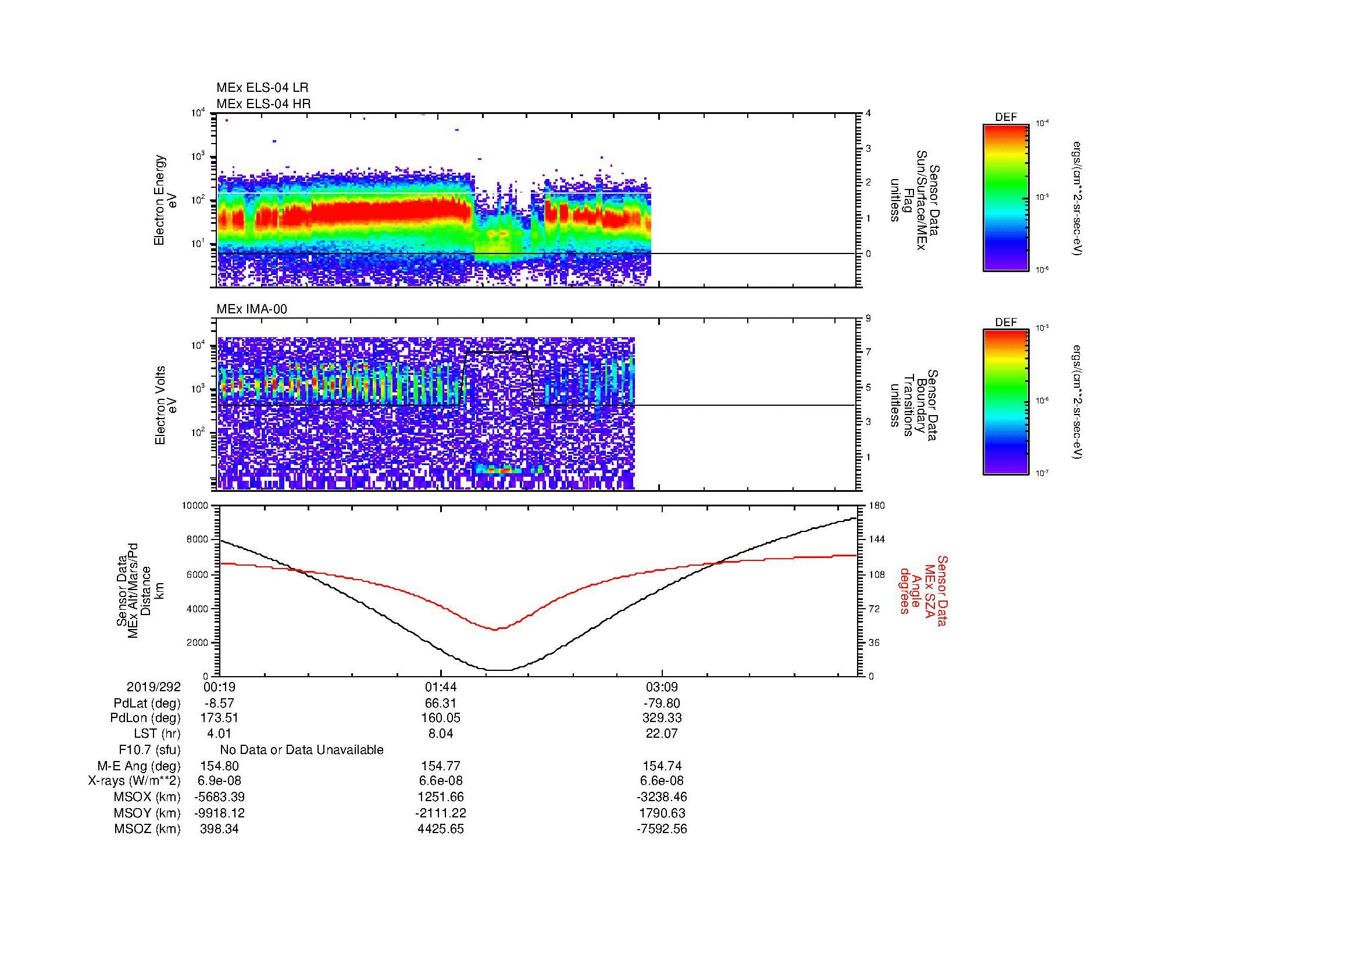The image size is (1360, 961).
Task: Click the X-rays (W/m**2) row label
Action: (x=134, y=781)
